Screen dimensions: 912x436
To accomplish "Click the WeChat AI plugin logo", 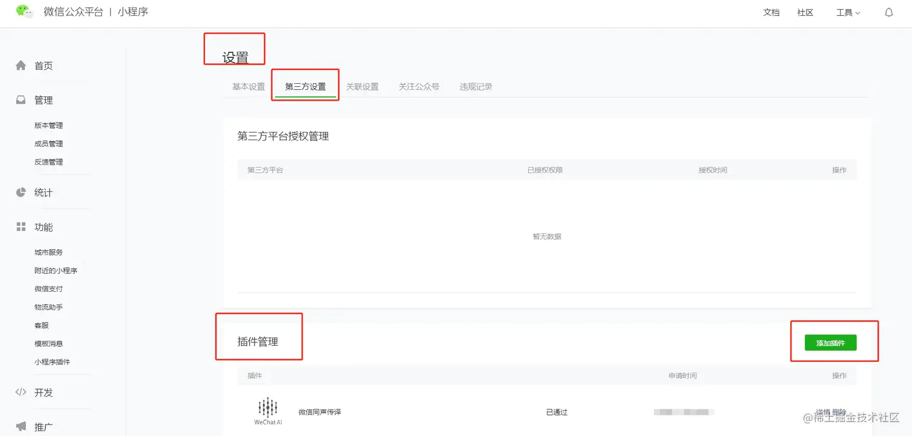I will [x=268, y=411].
